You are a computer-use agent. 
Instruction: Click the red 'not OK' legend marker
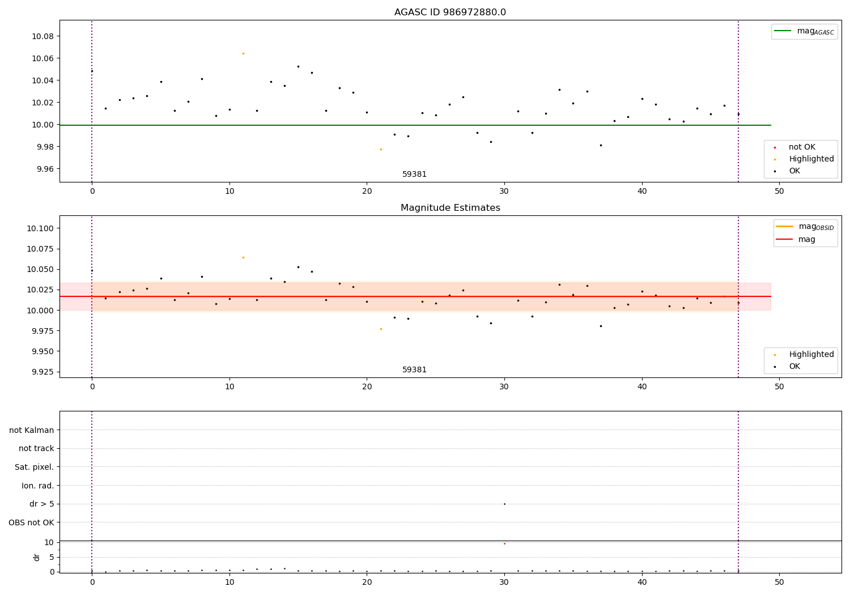775,147
